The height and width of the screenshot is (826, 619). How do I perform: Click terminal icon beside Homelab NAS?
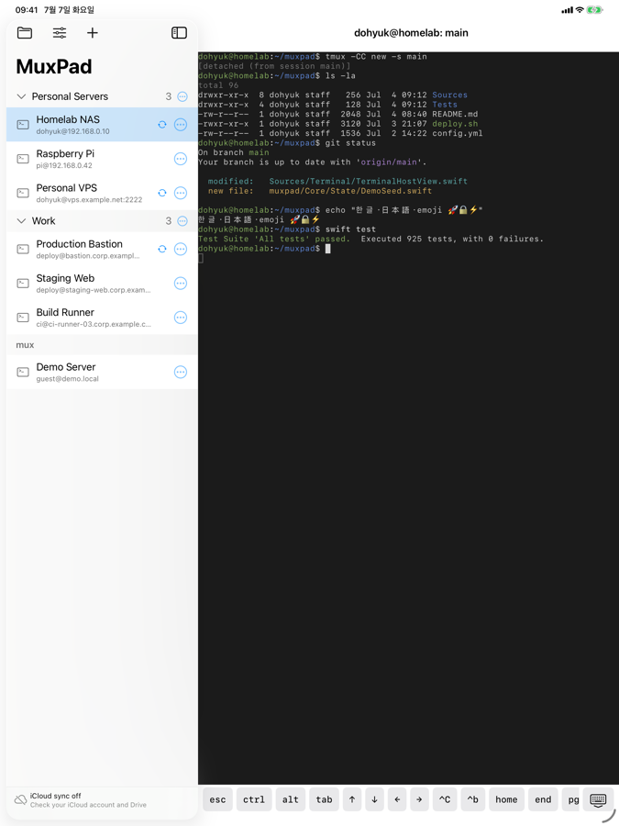[23, 124]
